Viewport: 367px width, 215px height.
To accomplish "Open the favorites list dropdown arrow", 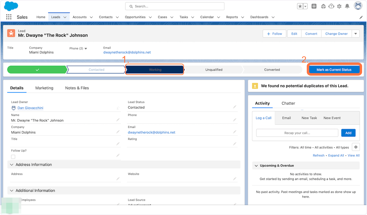I will click(x=305, y=6).
